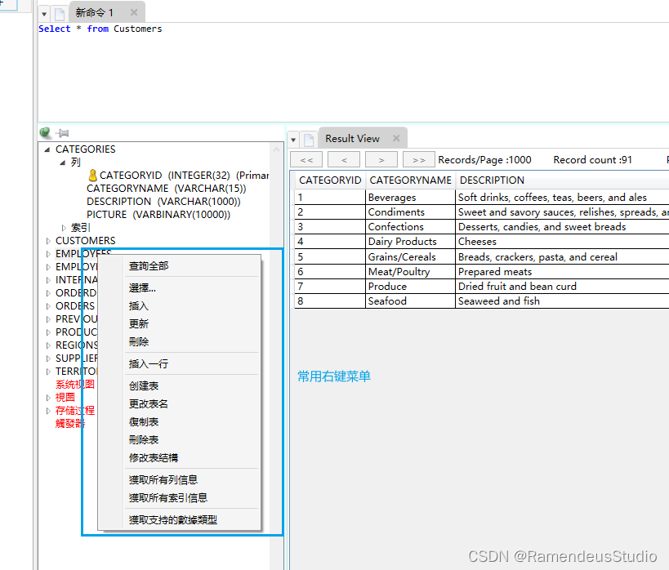The width and height of the screenshot is (669, 570).
Task: Expand the 索引 index node
Action: point(64,228)
